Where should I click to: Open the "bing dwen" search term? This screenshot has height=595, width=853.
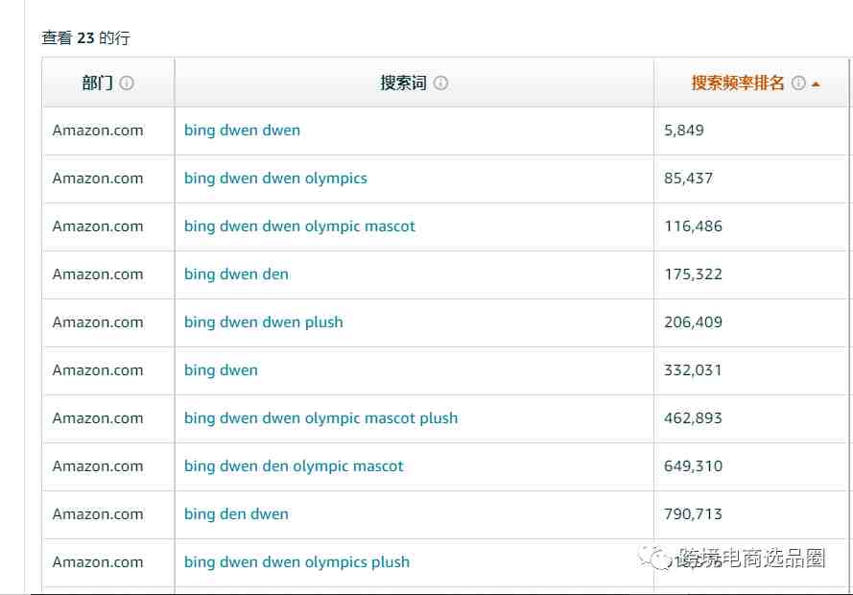pyautogui.click(x=221, y=370)
